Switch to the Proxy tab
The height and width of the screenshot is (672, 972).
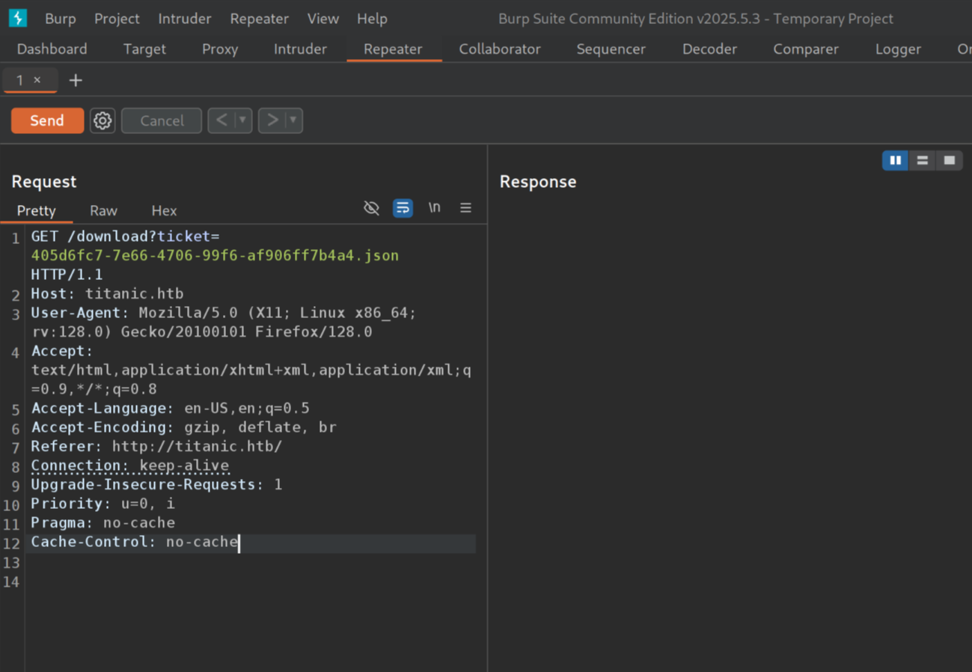[x=220, y=49]
